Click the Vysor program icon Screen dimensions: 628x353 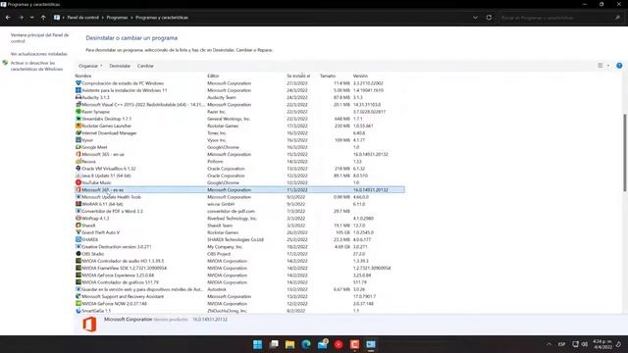78,140
